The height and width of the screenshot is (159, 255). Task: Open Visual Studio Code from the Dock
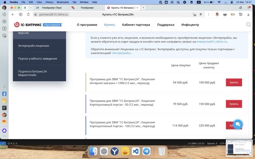pyautogui.click(x=135, y=151)
